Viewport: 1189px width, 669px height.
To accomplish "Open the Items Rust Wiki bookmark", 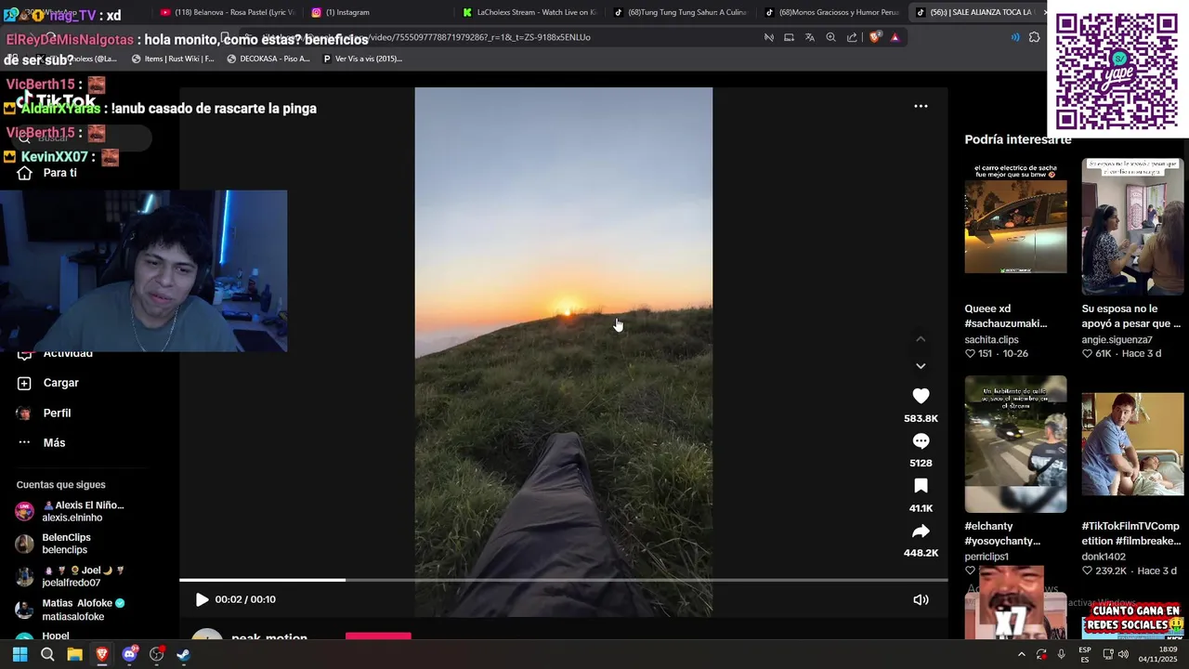I will click(x=173, y=59).
